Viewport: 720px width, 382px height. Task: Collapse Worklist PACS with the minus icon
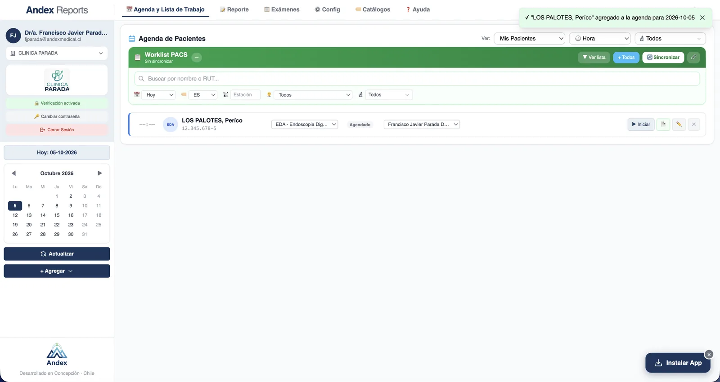[197, 58]
